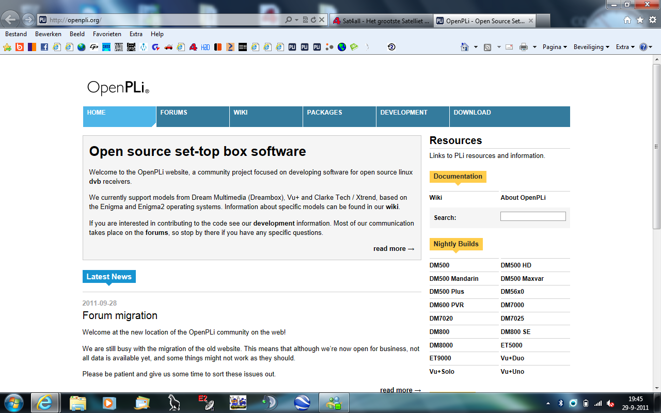Screen dimensions: 661x413
Task: Click the Bluetooth tray icon
Action: [x=561, y=403]
